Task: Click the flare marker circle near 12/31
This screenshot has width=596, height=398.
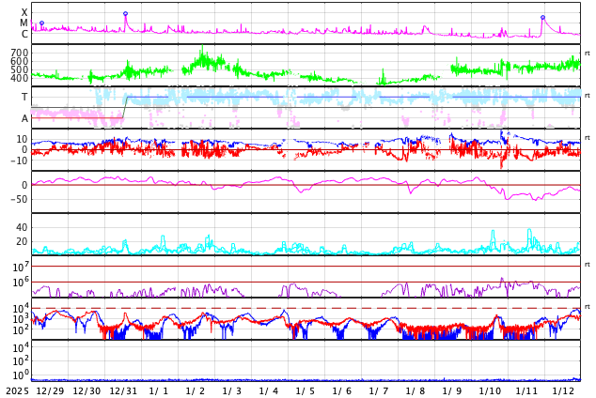Action: click(125, 14)
